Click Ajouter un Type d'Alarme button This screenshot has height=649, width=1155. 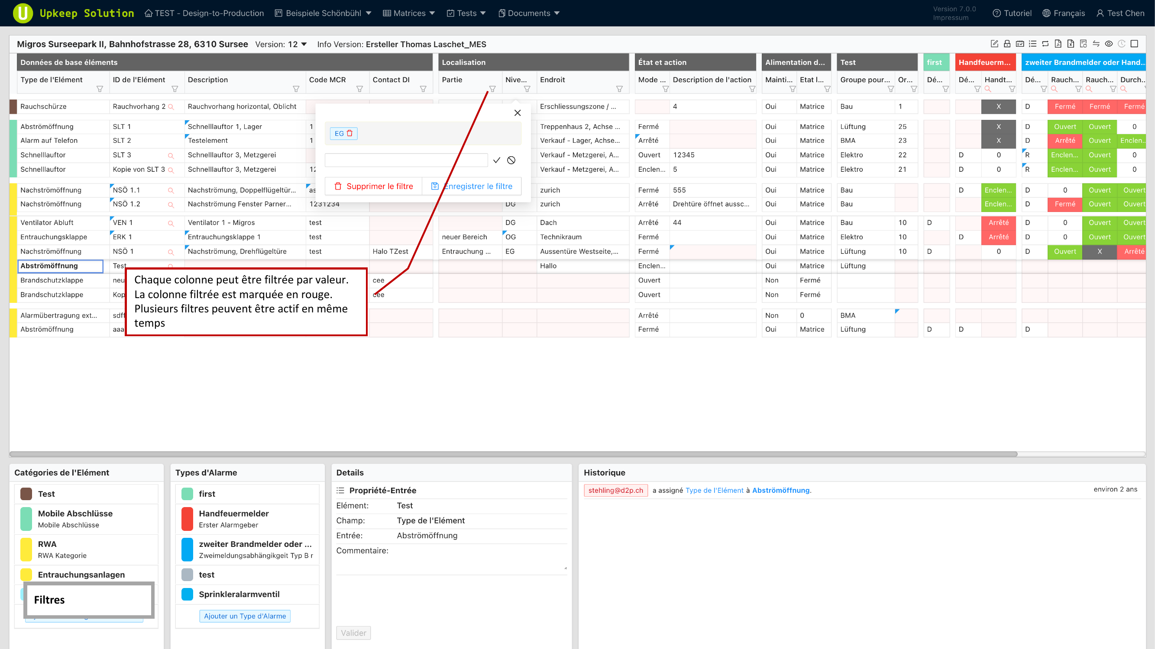(x=245, y=616)
